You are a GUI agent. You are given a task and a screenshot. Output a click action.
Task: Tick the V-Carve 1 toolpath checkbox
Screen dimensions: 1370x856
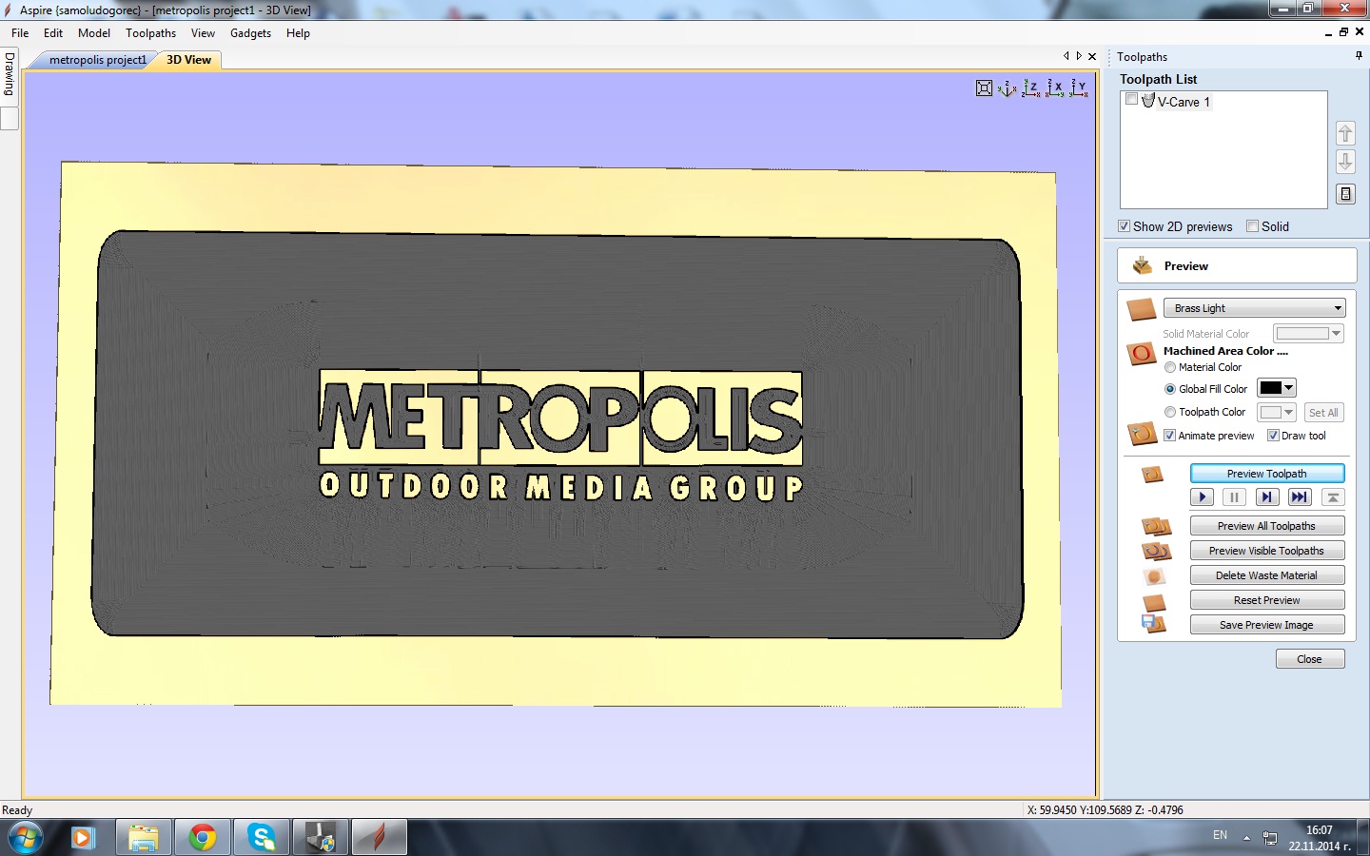click(x=1131, y=100)
